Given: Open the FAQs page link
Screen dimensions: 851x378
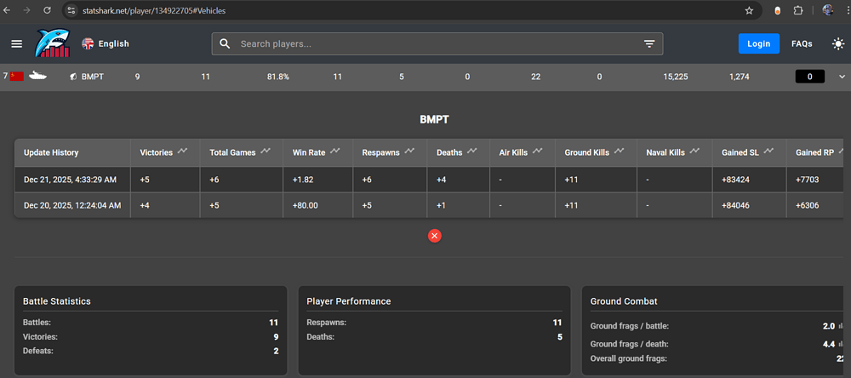Looking at the screenshot, I should 802,43.
